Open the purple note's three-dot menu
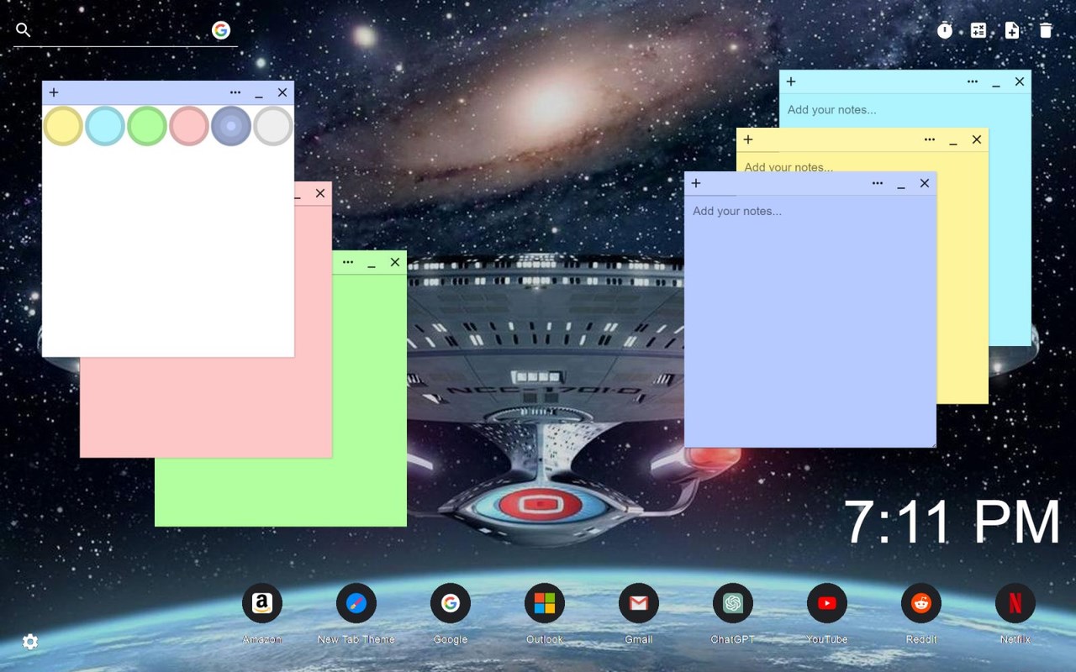 [878, 183]
